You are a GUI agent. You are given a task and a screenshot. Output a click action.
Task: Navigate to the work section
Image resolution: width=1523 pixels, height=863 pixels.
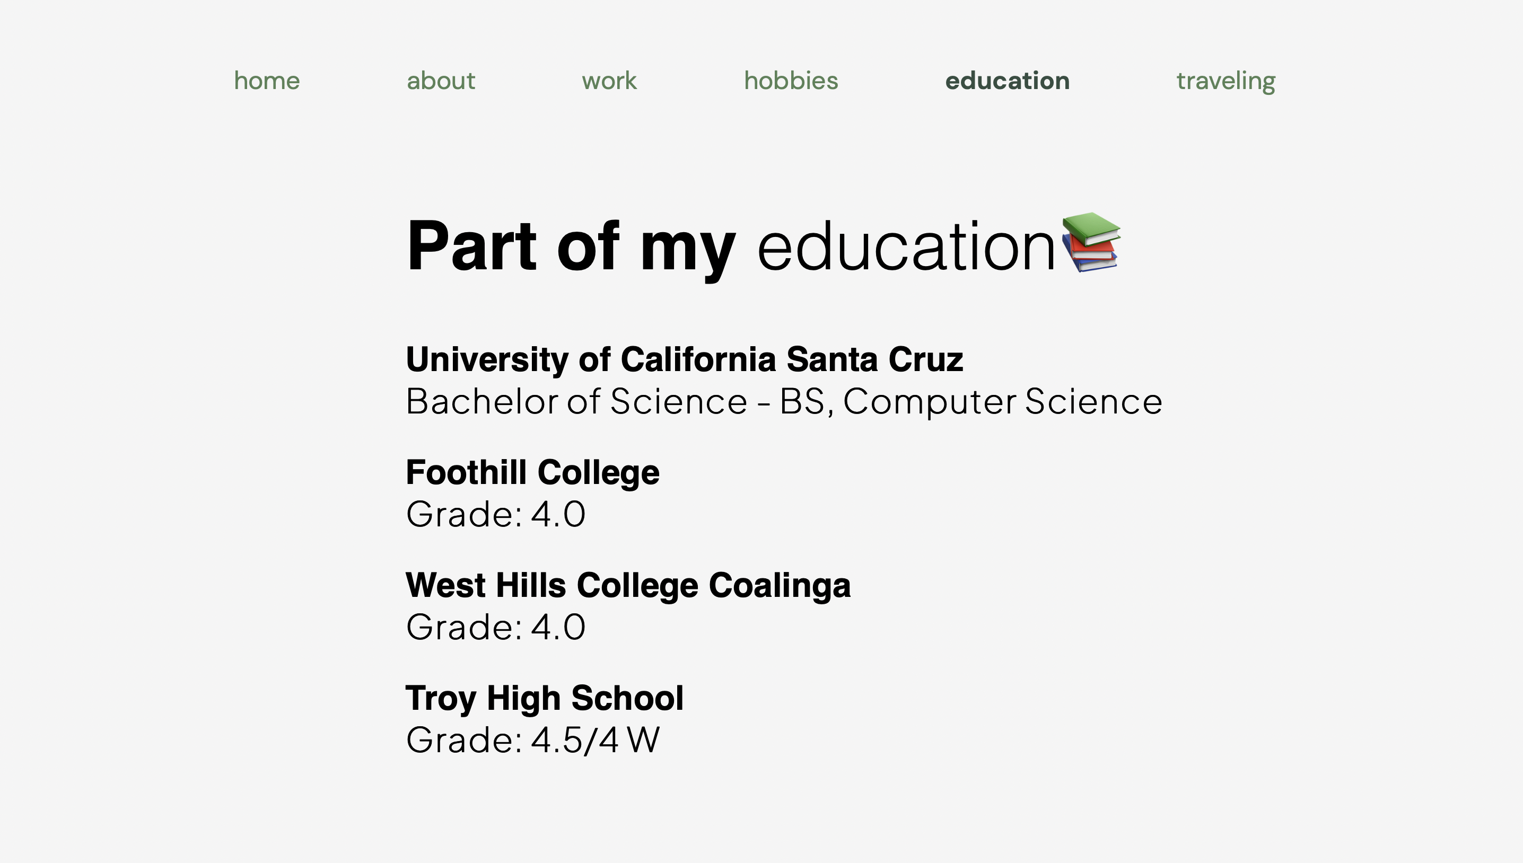click(x=609, y=81)
